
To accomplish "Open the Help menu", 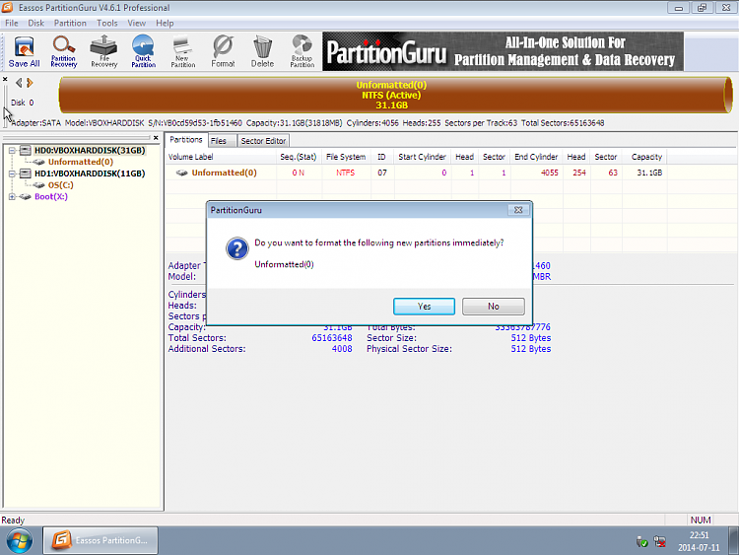I will [x=165, y=23].
